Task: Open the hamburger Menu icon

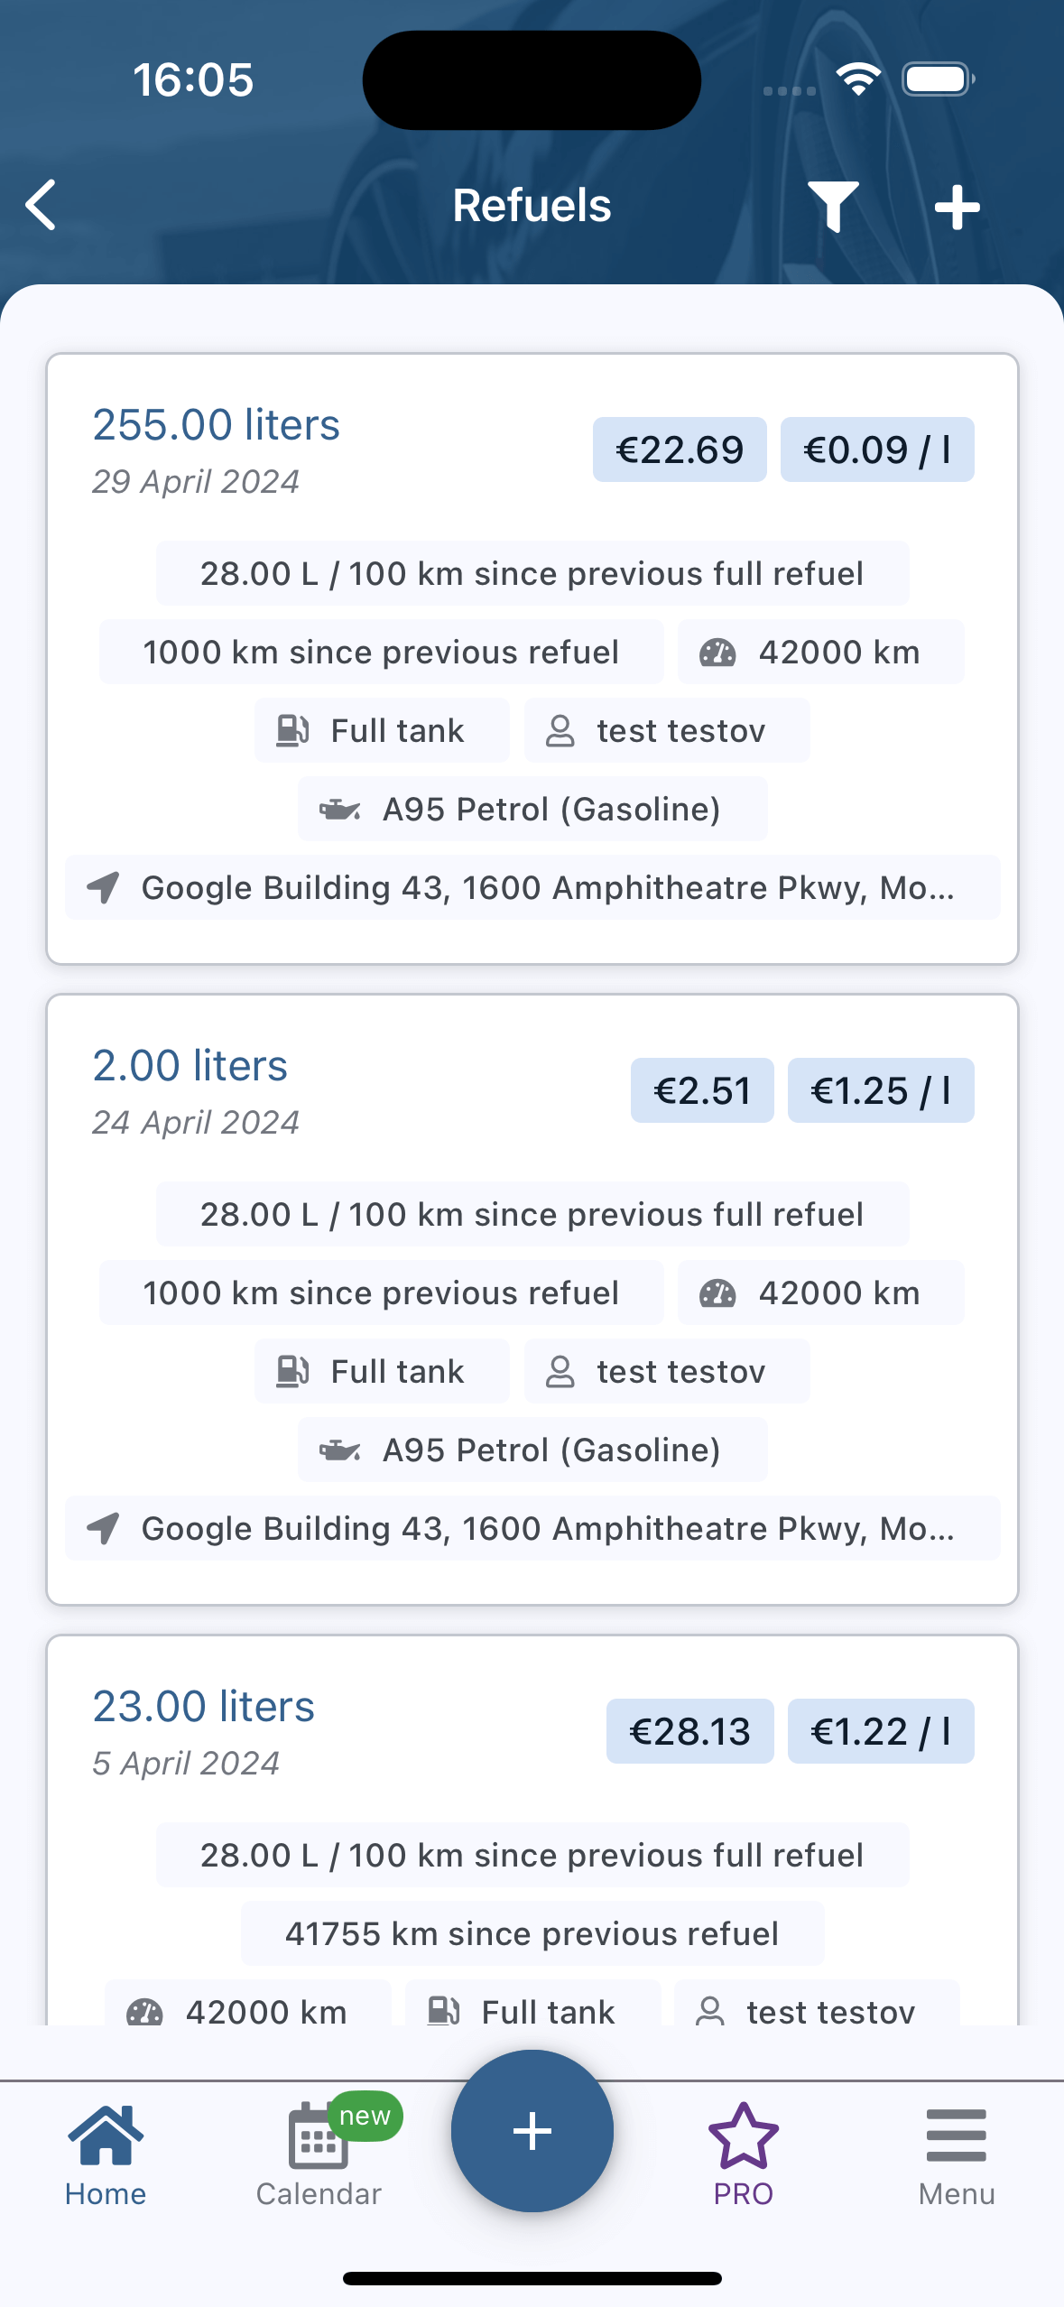Action: tap(956, 2136)
